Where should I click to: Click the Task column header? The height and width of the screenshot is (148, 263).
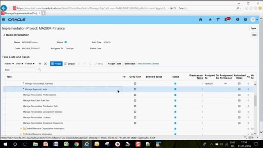(9, 77)
